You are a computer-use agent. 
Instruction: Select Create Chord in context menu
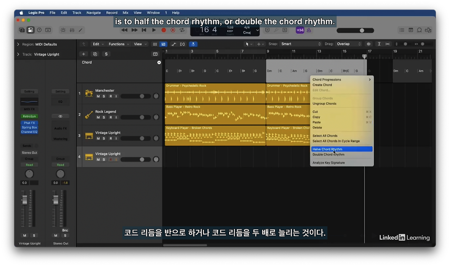(x=342, y=85)
